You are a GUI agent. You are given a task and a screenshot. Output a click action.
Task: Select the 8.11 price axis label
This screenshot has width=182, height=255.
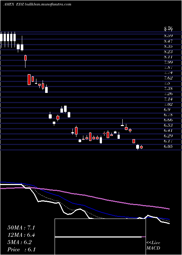tap(168, 57)
